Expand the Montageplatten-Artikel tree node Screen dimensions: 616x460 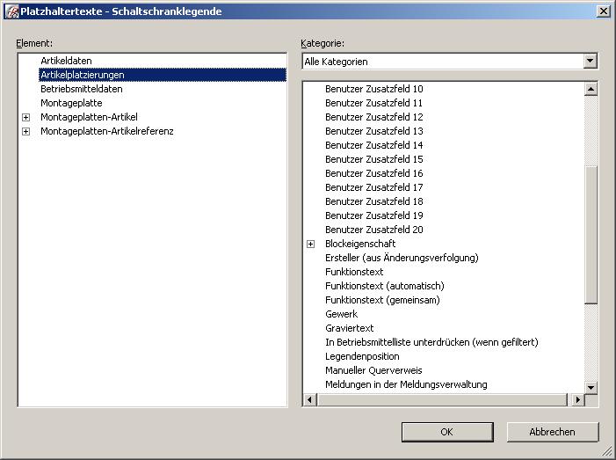pyautogui.click(x=26, y=117)
